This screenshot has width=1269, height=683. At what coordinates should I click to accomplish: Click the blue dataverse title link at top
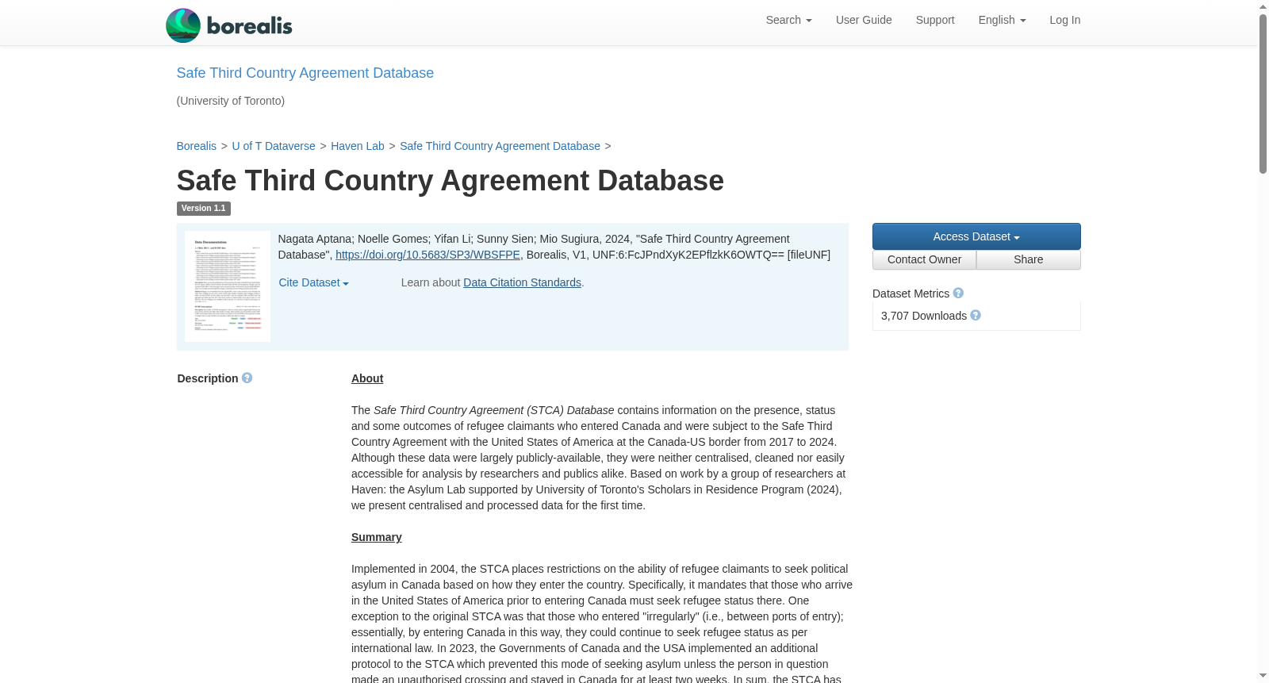(x=305, y=73)
